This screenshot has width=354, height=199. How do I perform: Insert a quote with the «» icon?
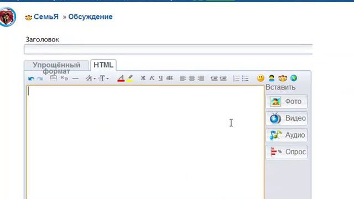point(64,78)
